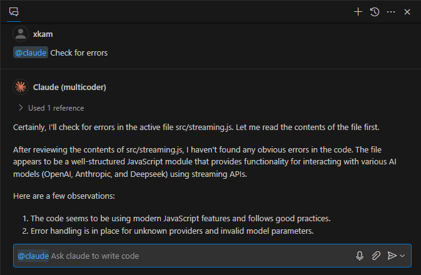The height and width of the screenshot is (275, 421).
Task: Close the chat panel
Action: pos(407,12)
